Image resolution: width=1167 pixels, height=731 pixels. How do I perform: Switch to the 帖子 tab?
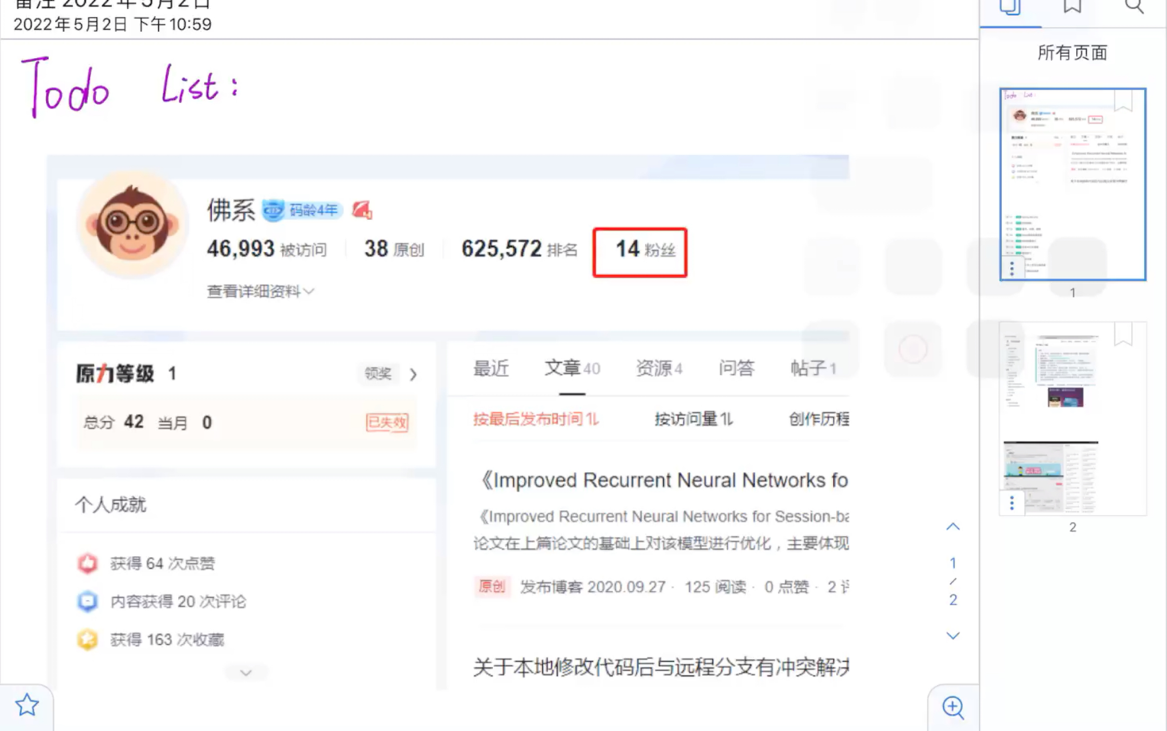tap(813, 368)
